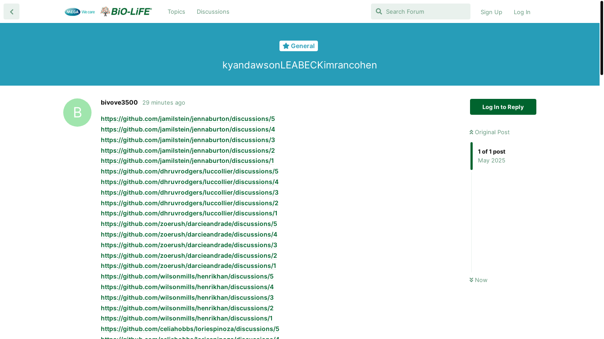Image resolution: width=604 pixels, height=339 pixels.
Task: Open jamilstein/jennaburton discussions/5 link
Action: [x=188, y=119]
